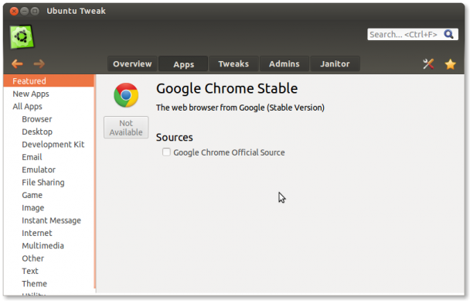Click the yellow star favorites icon

tap(450, 64)
